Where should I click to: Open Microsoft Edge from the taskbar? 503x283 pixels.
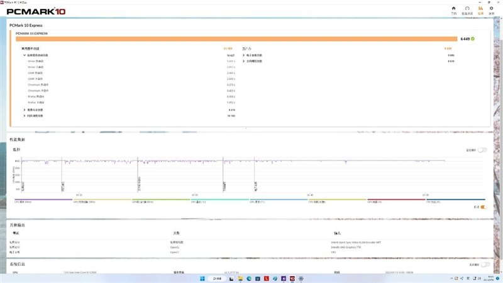[249, 279]
